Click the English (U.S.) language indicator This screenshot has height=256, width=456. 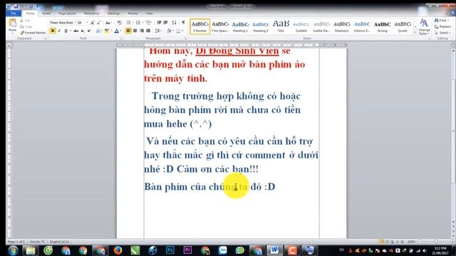click(x=59, y=242)
